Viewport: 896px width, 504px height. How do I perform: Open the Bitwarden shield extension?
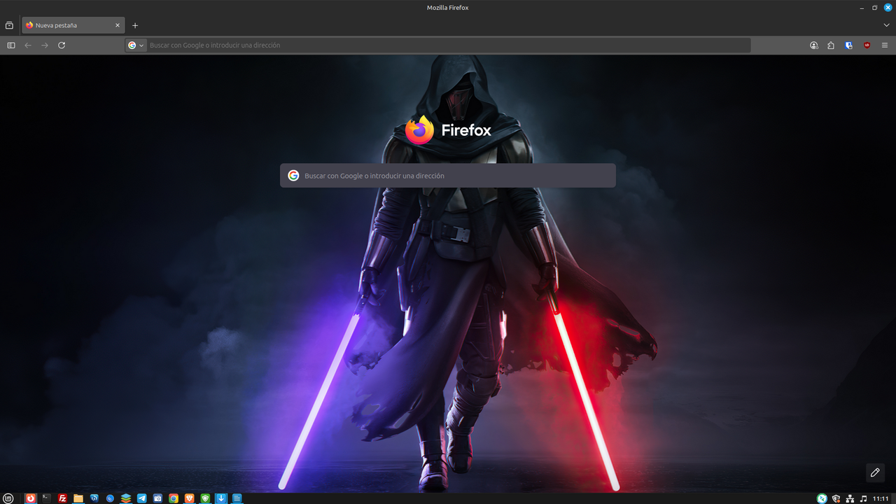click(x=849, y=45)
